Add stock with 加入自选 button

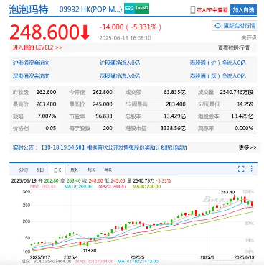pos(243,10)
